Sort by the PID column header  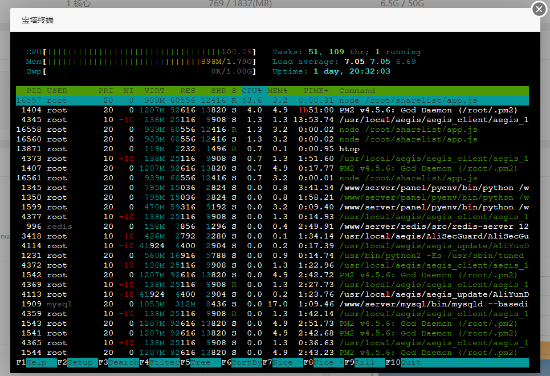[x=34, y=91]
